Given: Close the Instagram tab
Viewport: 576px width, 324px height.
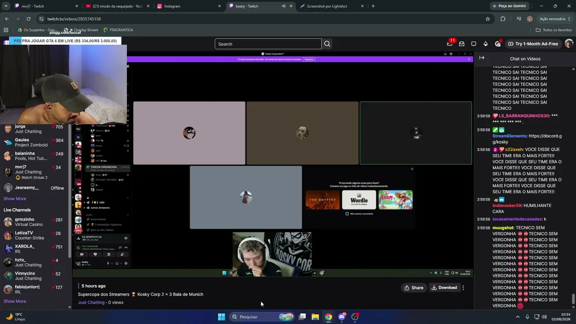Looking at the screenshot, I should point(220,6).
